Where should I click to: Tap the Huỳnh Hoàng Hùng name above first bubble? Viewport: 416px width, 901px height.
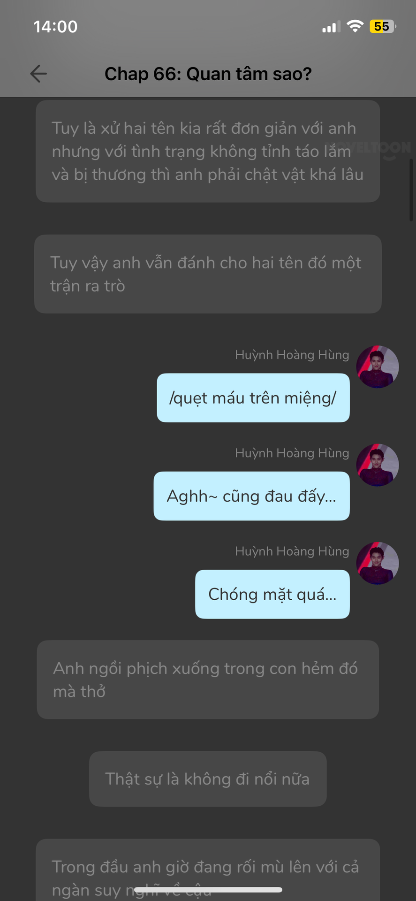point(292,355)
